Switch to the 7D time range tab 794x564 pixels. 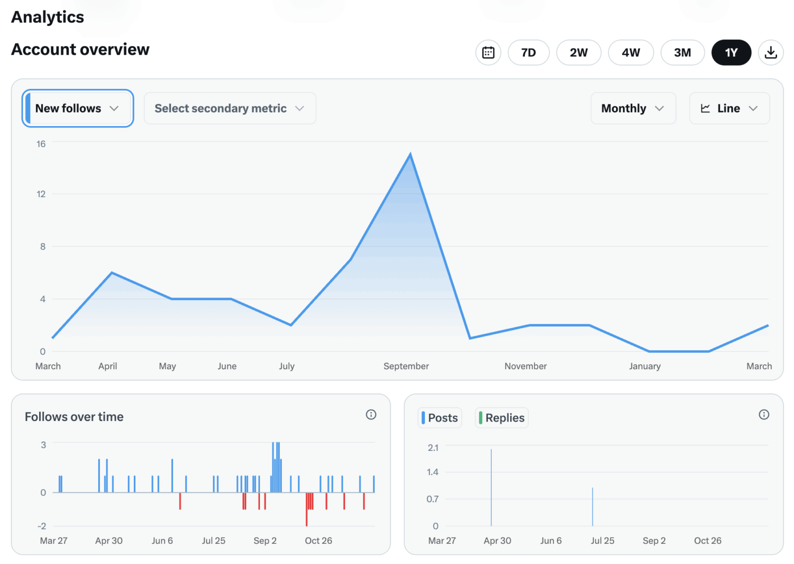click(528, 52)
